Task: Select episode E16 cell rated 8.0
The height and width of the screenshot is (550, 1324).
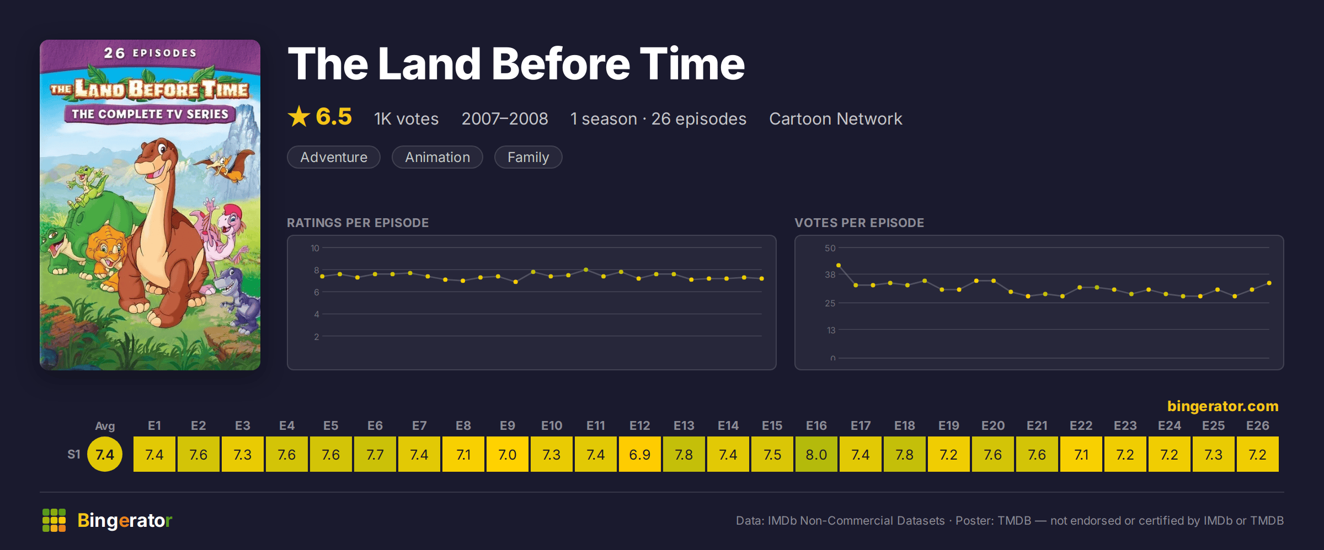Action: 816,454
